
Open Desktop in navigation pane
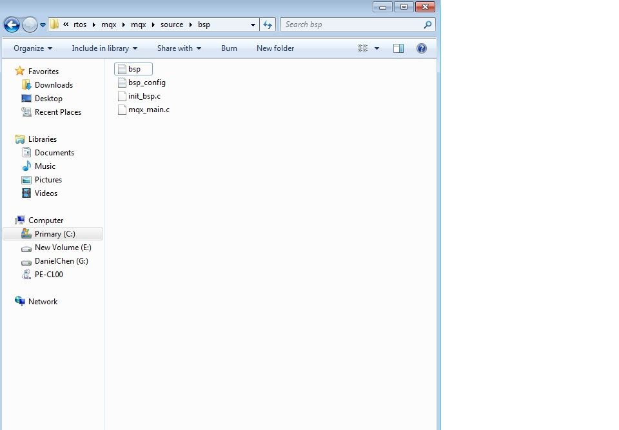[x=48, y=99]
